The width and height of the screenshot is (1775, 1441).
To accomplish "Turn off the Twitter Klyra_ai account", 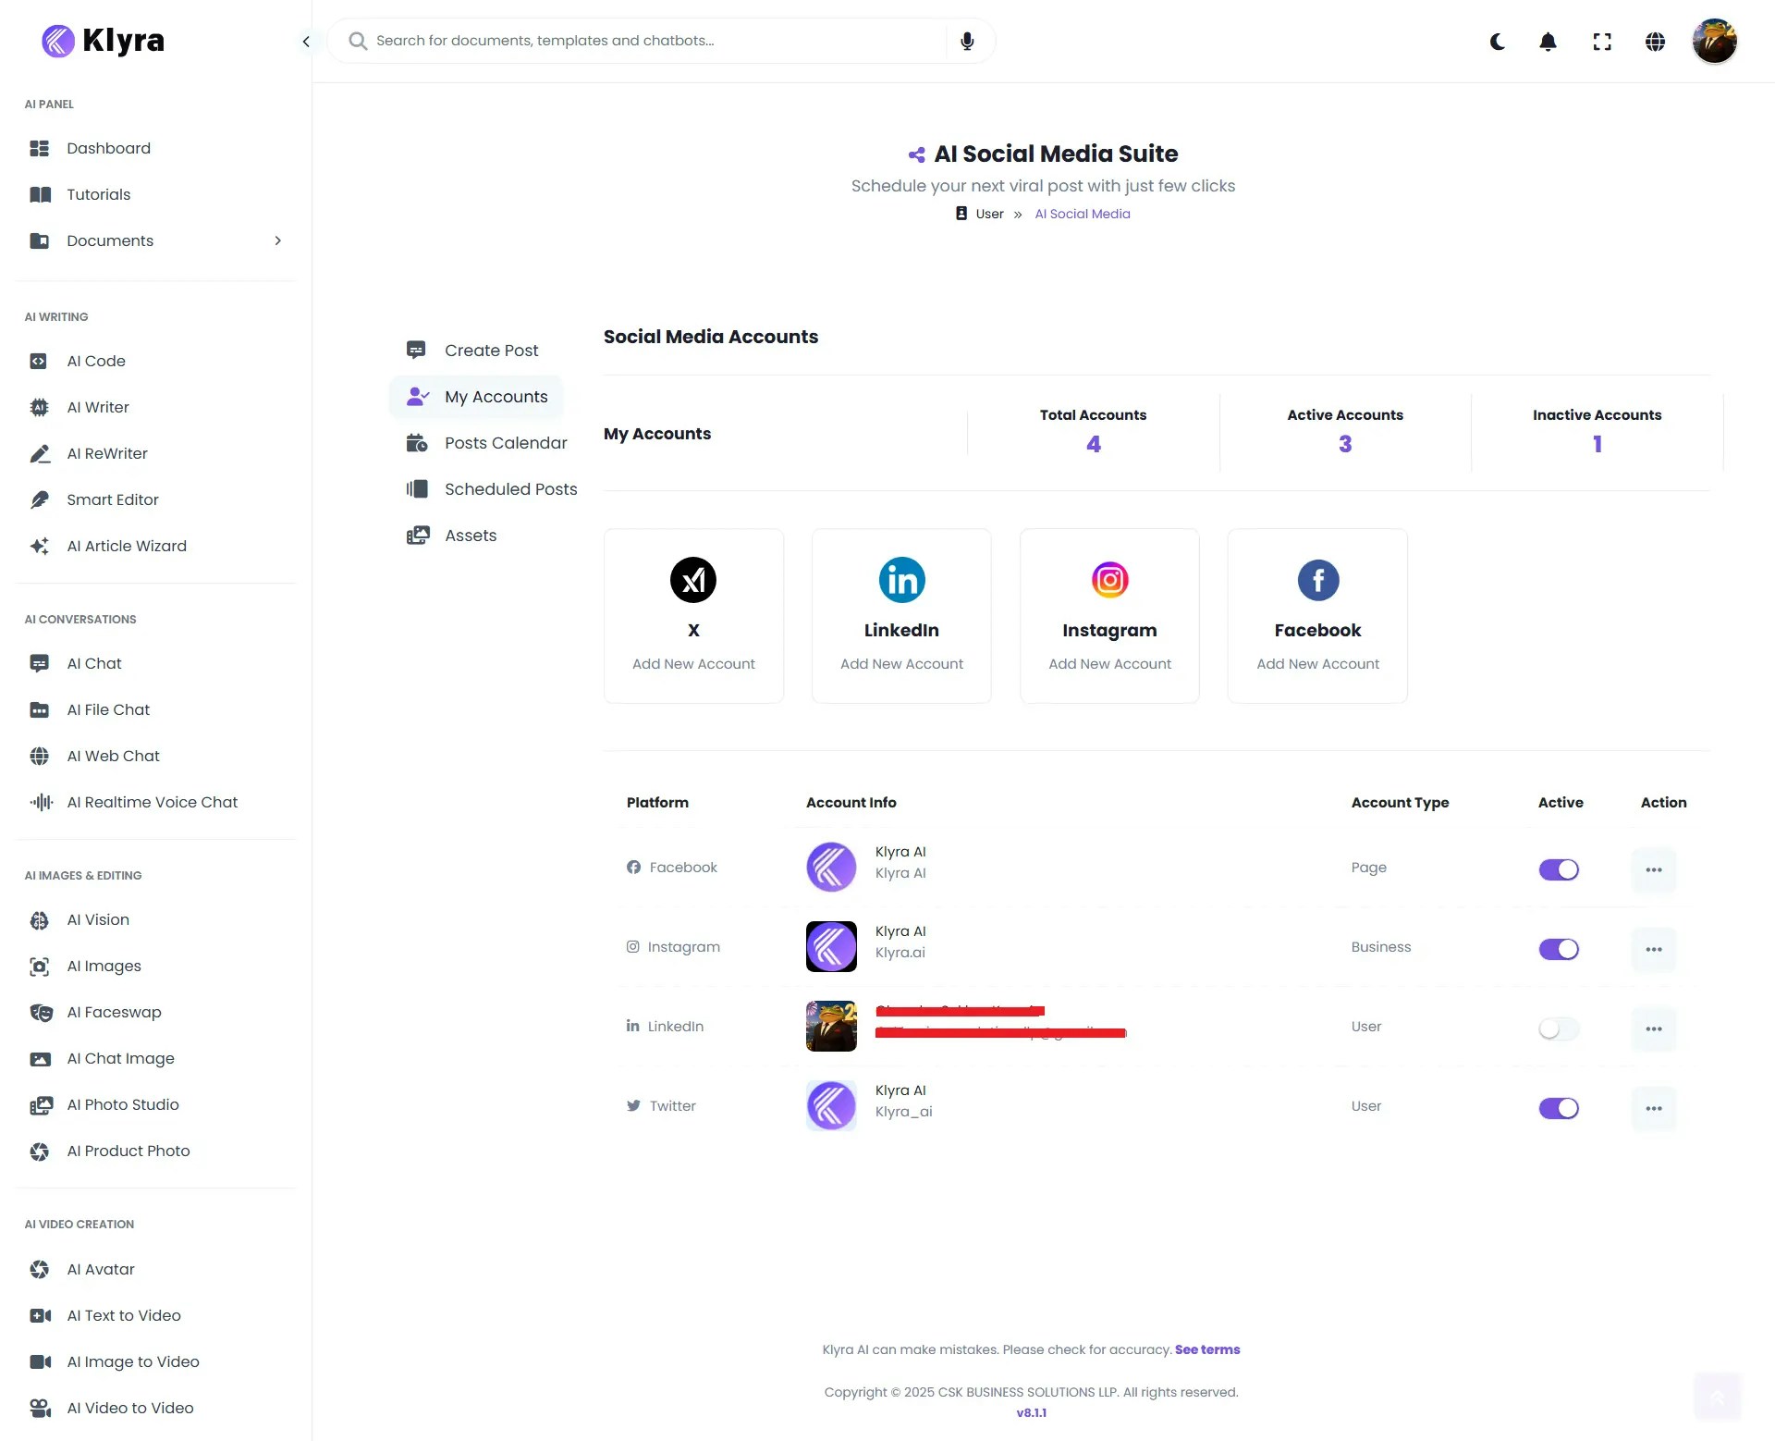I will pos(1559,1107).
